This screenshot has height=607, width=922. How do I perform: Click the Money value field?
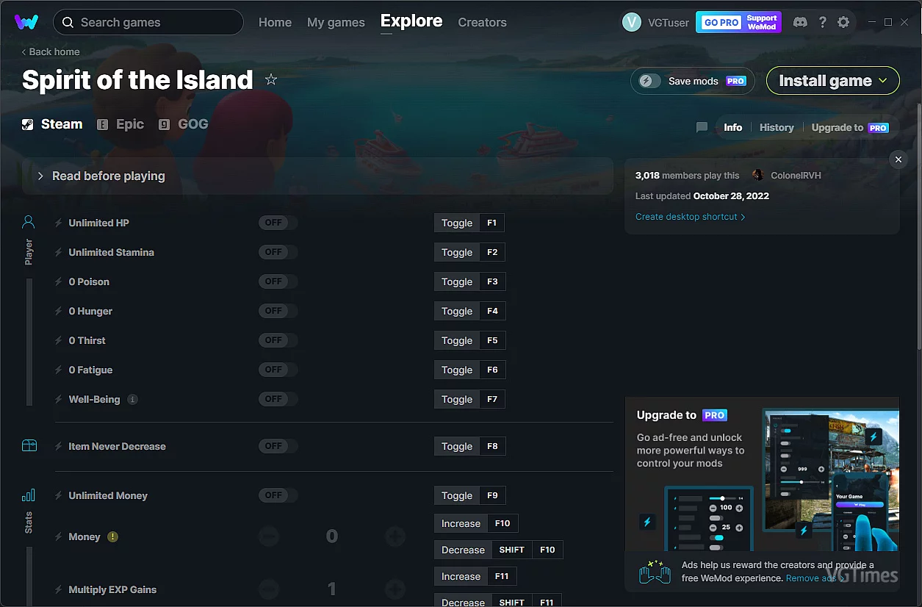click(332, 536)
